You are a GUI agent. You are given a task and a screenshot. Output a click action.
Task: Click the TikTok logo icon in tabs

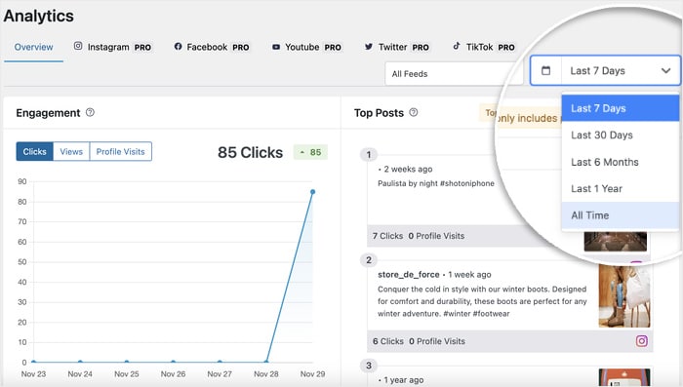pyautogui.click(x=457, y=46)
